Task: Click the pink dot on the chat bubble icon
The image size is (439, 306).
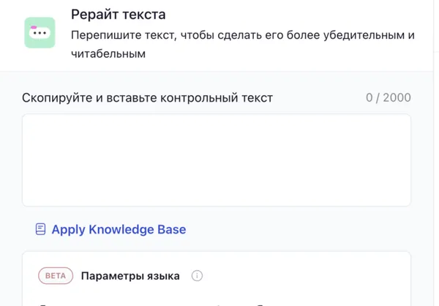Action: tap(33, 26)
